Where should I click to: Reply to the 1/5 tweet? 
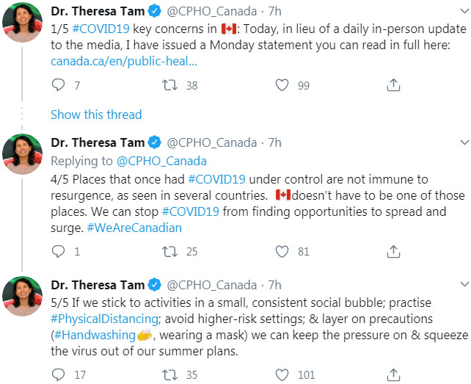[x=59, y=85]
